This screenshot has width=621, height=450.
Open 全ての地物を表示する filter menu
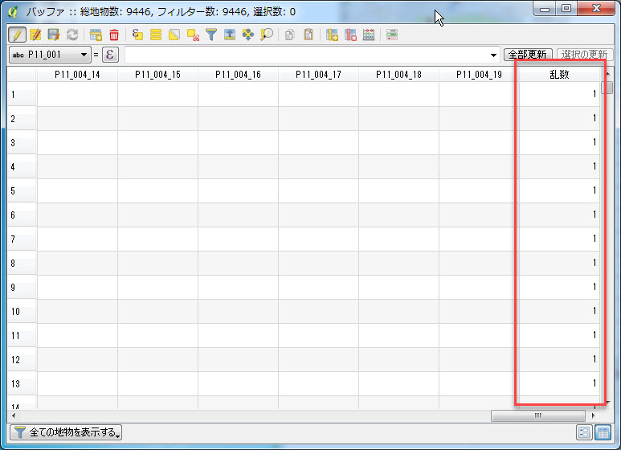coord(66,432)
